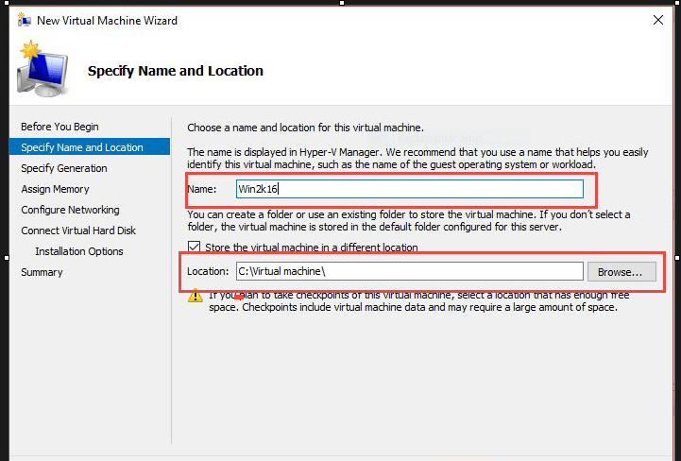Select the Connect Virtual Hard Disk step

[78, 230]
